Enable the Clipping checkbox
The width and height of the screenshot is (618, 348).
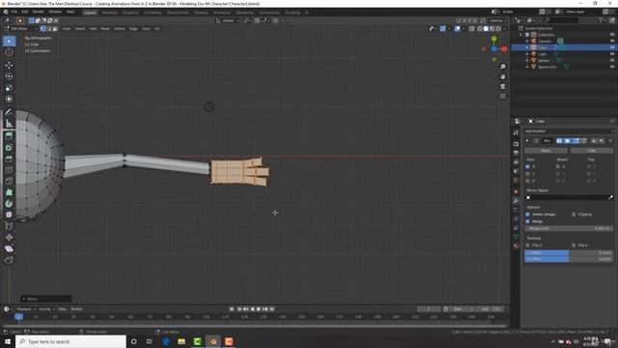click(x=574, y=215)
